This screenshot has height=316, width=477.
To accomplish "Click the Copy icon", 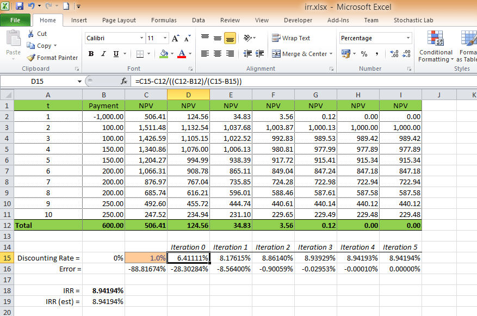I will [x=30, y=46].
